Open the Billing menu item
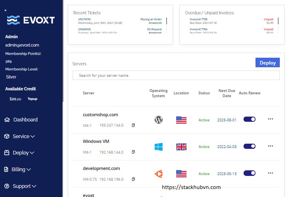The width and height of the screenshot is (287, 197). click(18, 170)
